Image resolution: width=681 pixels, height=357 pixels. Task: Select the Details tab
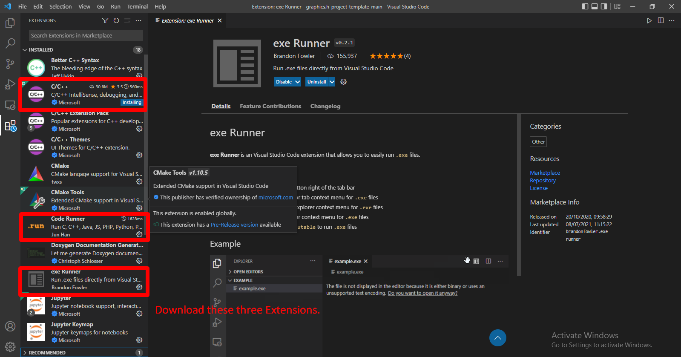(221, 106)
